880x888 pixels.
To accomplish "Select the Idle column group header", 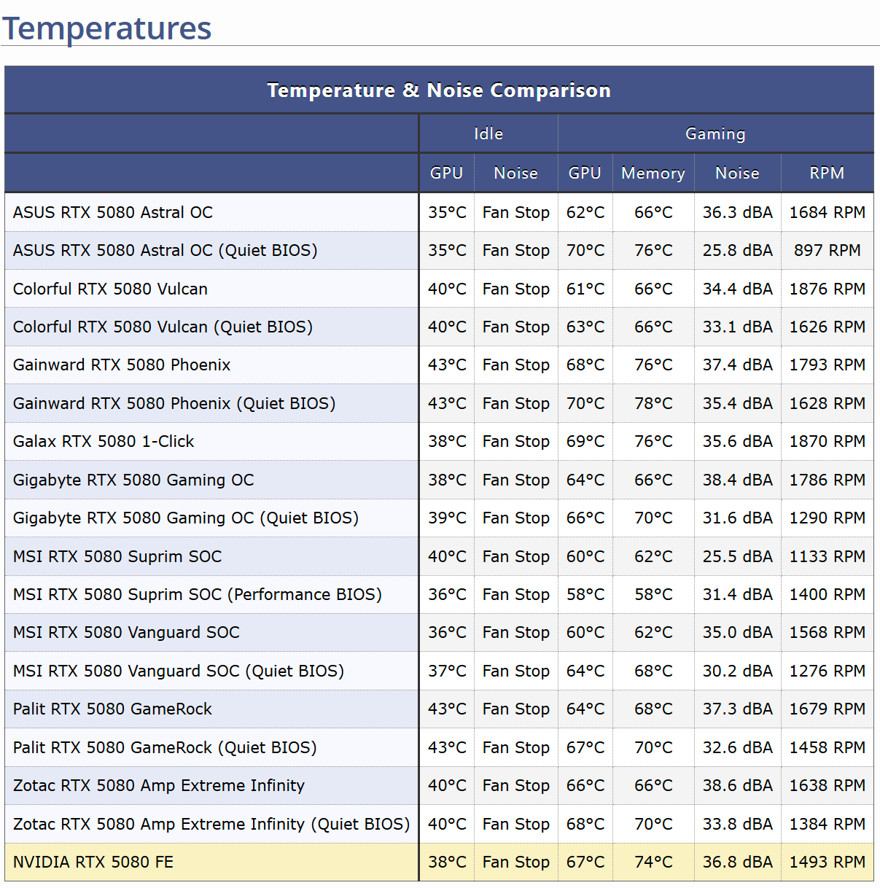I will coord(488,134).
